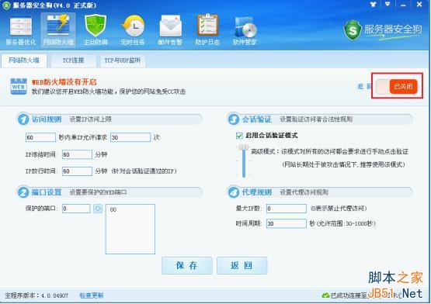The image size is (431, 304).
Task: Select the 网络防火墙 network firewall icon
Action: click(x=58, y=30)
